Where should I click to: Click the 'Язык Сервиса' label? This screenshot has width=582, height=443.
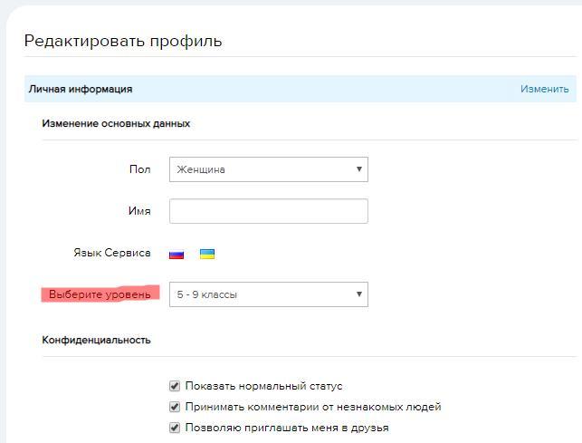(111, 253)
